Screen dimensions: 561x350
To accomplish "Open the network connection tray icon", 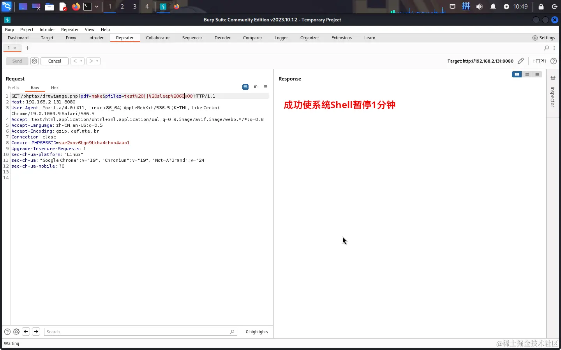I will point(452,7).
